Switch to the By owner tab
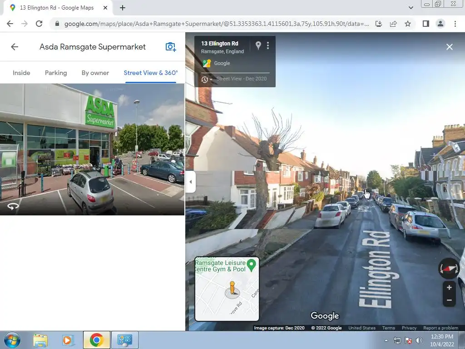The width and height of the screenshot is (465, 349). 95,73
